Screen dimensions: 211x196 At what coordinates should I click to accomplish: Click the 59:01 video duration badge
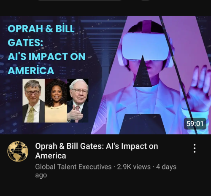pos(195,124)
